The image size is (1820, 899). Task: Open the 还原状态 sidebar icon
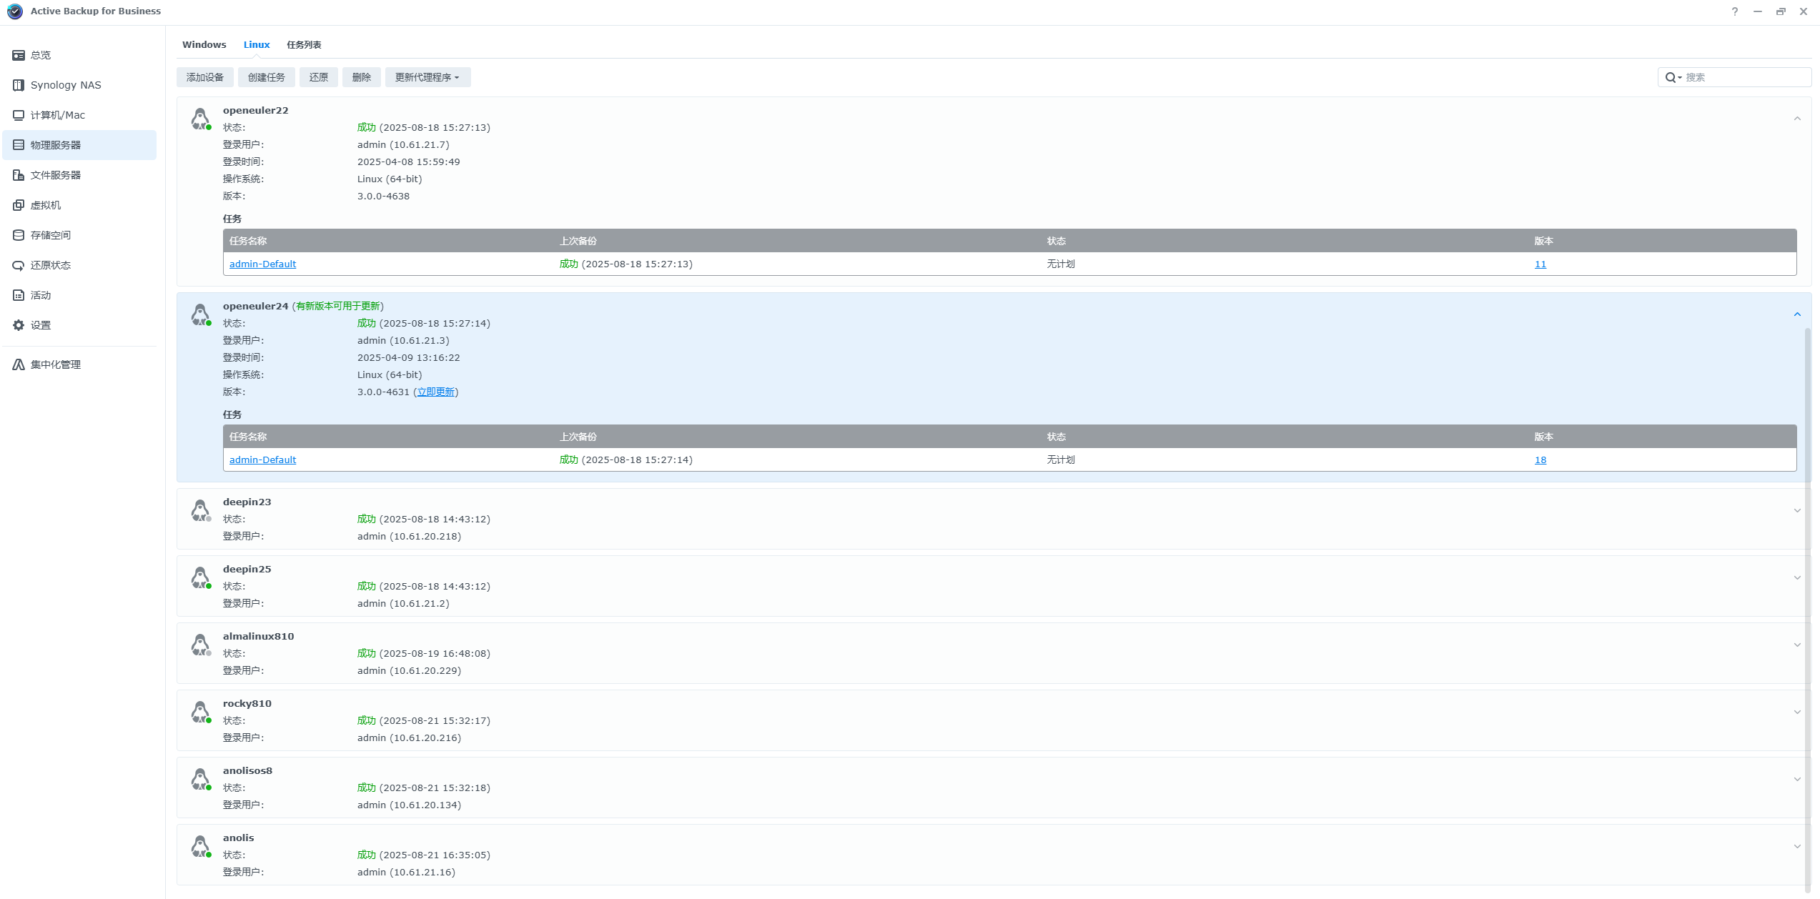pos(19,265)
